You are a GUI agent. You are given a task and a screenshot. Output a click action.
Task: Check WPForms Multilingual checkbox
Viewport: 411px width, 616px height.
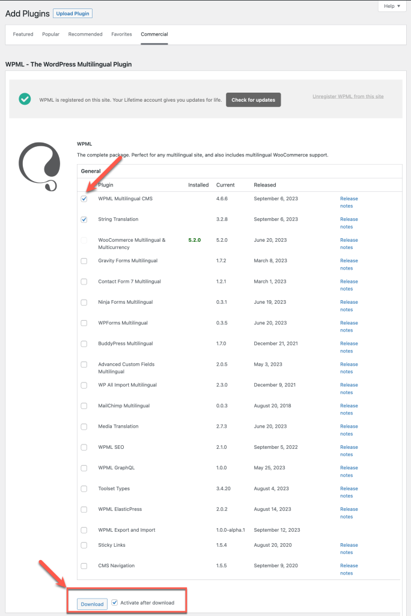84,323
